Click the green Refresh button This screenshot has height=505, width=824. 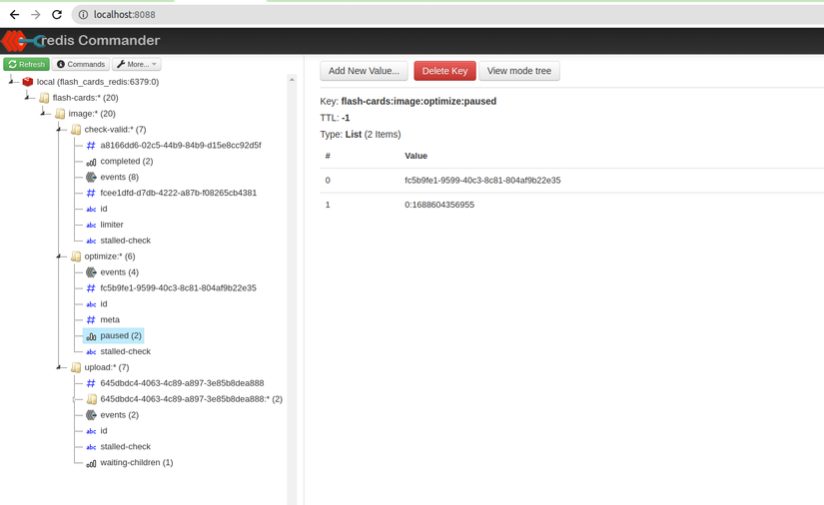pos(26,64)
